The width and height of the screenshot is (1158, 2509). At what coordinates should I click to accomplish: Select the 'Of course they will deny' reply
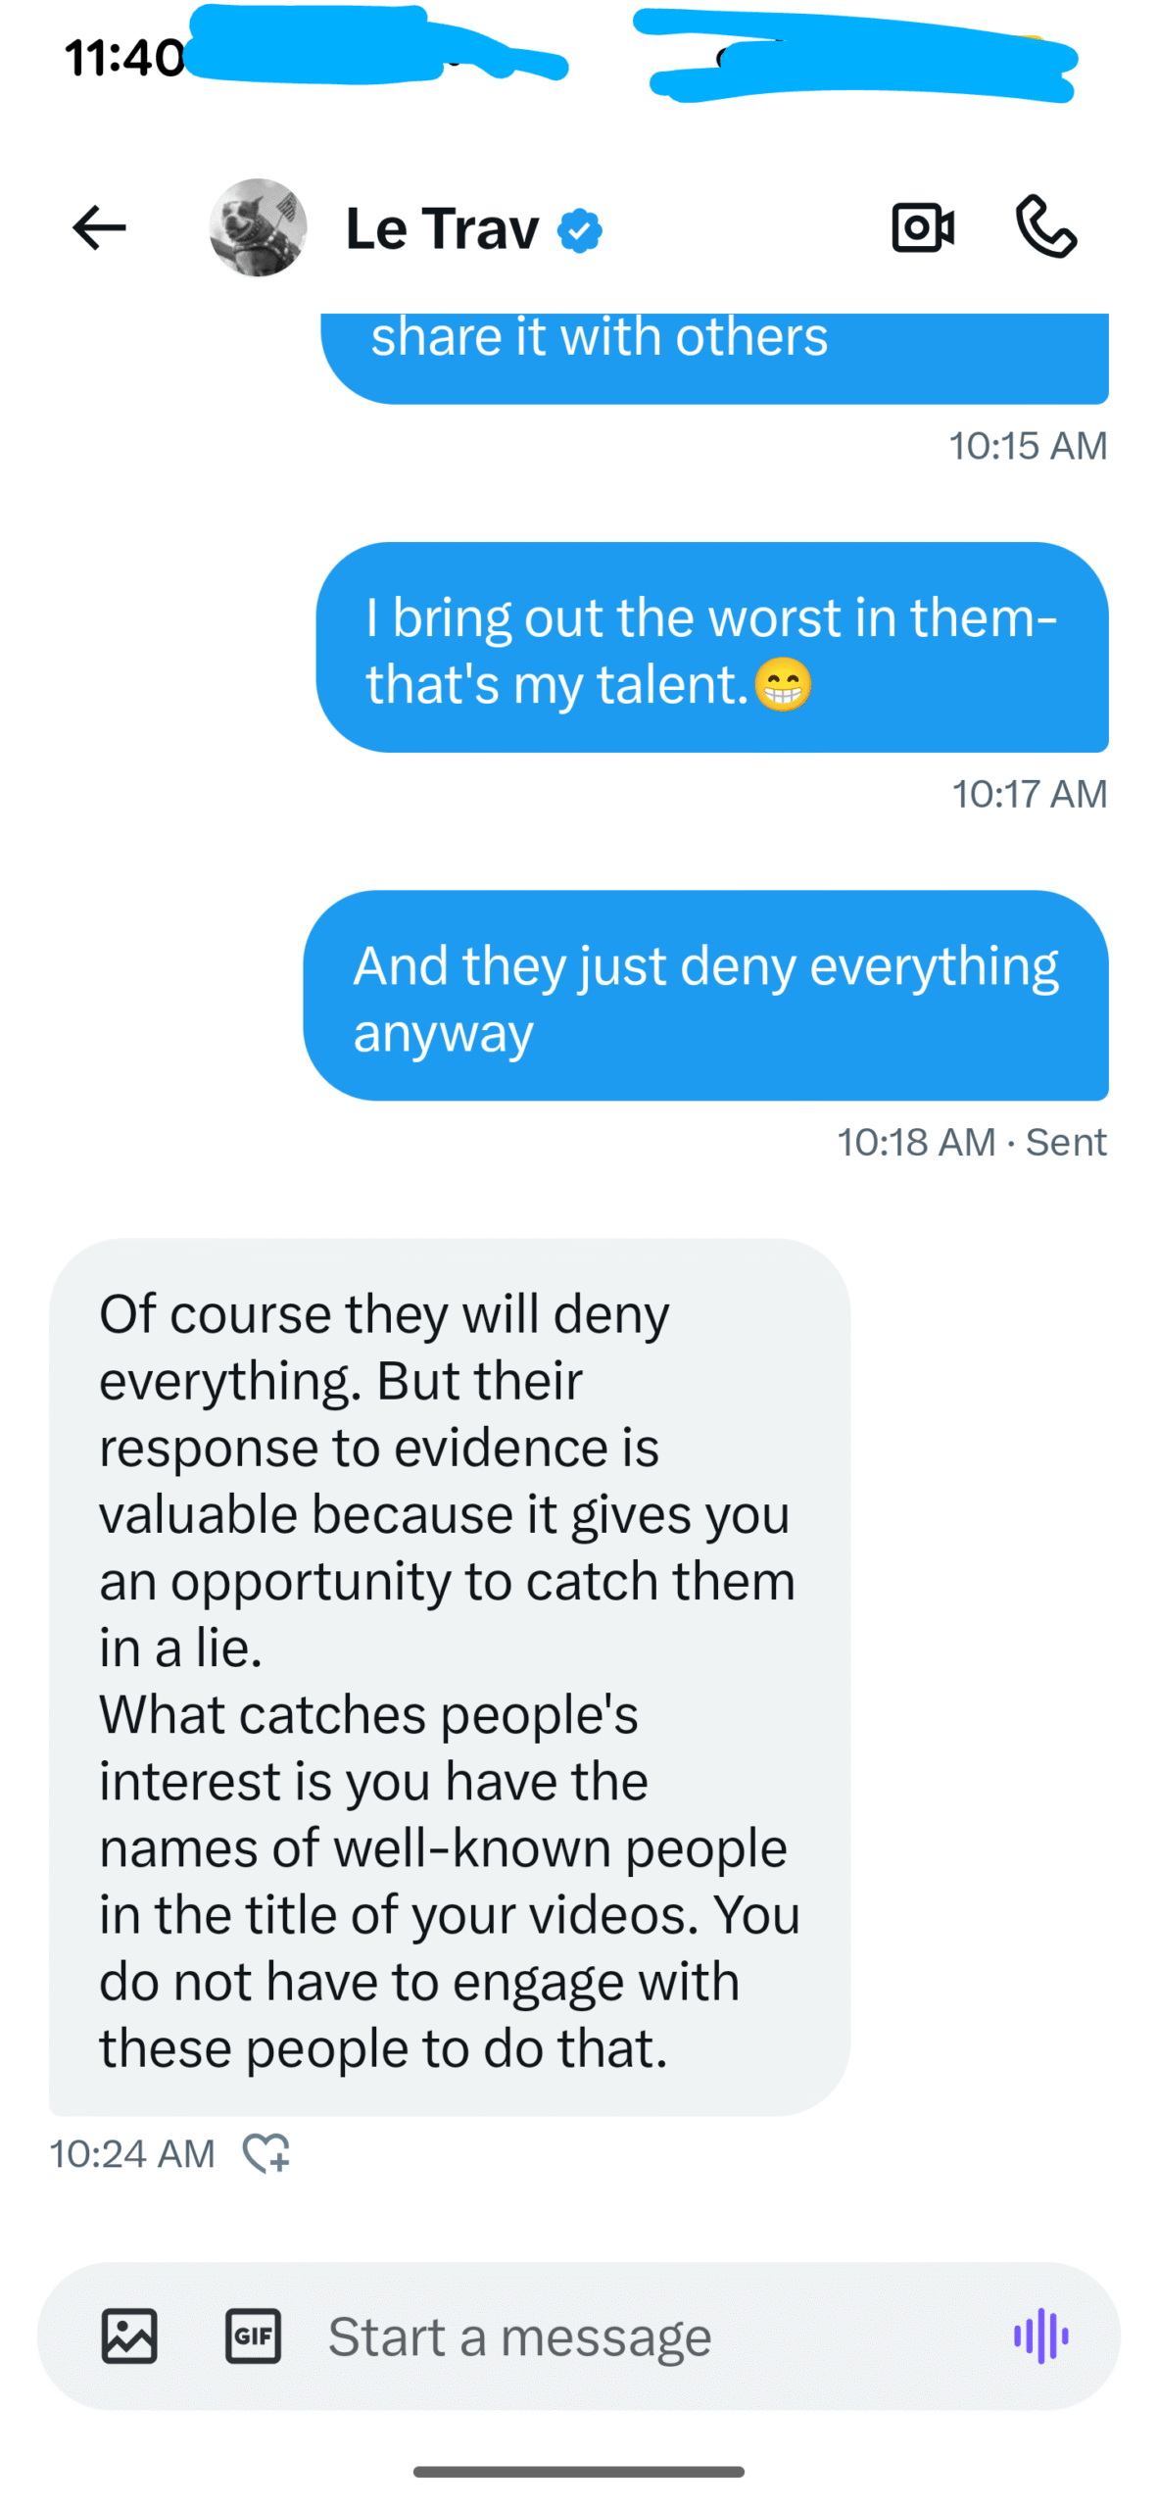point(449,1676)
